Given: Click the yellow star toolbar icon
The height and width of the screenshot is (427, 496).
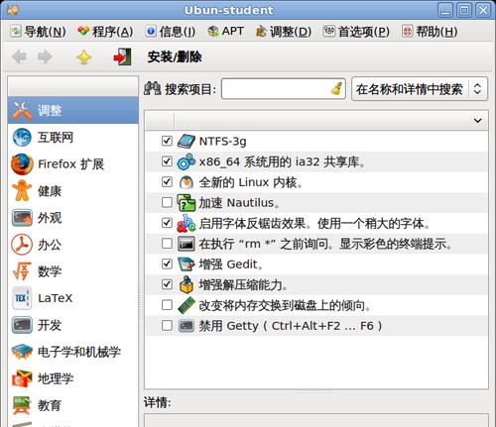Looking at the screenshot, I should [84, 57].
